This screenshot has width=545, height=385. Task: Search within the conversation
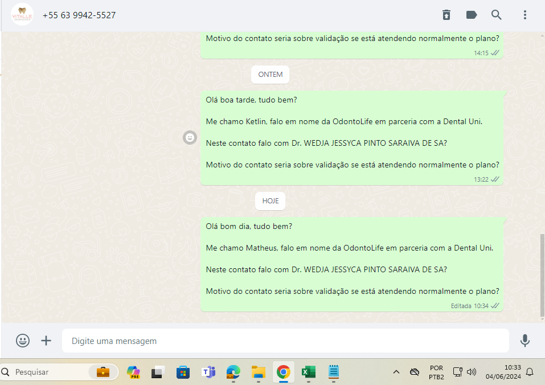[497, 15]
